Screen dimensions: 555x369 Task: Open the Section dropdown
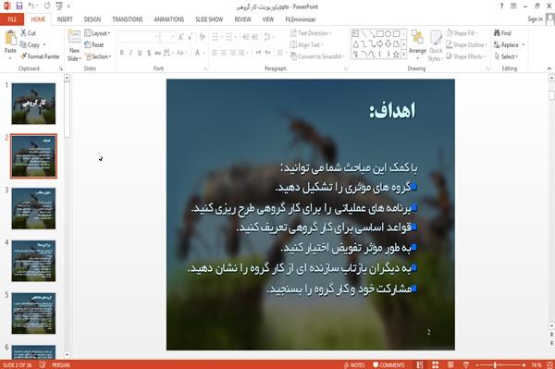pos(98,56)
